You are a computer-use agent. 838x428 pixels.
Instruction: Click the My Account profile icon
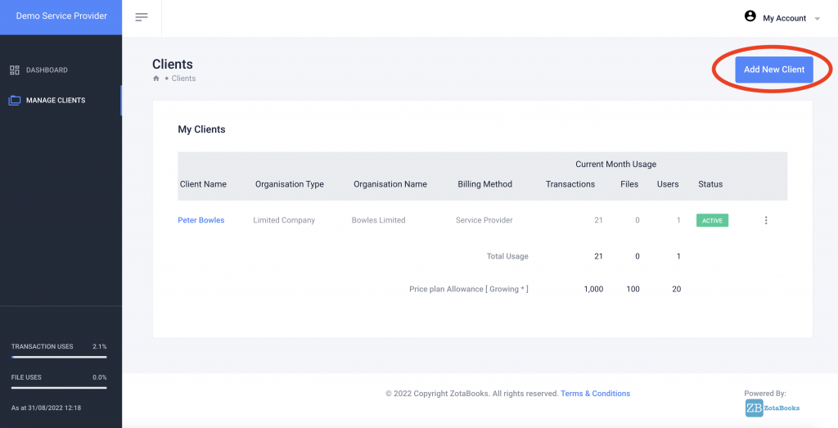click(x=750, y=16)
